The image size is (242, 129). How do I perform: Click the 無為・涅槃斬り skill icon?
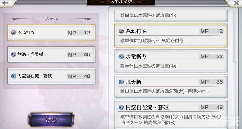point(14,54)
